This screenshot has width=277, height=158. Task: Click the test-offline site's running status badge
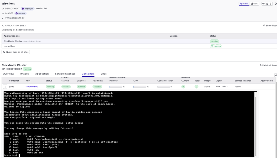(216, 46)
